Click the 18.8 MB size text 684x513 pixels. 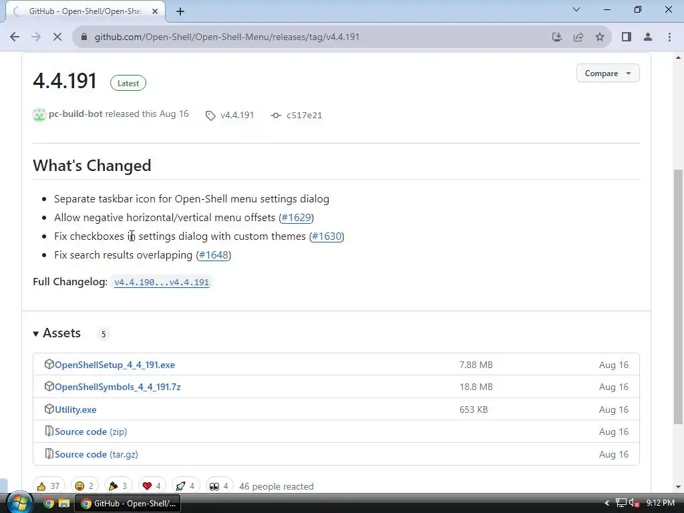(x=476, y=387)
